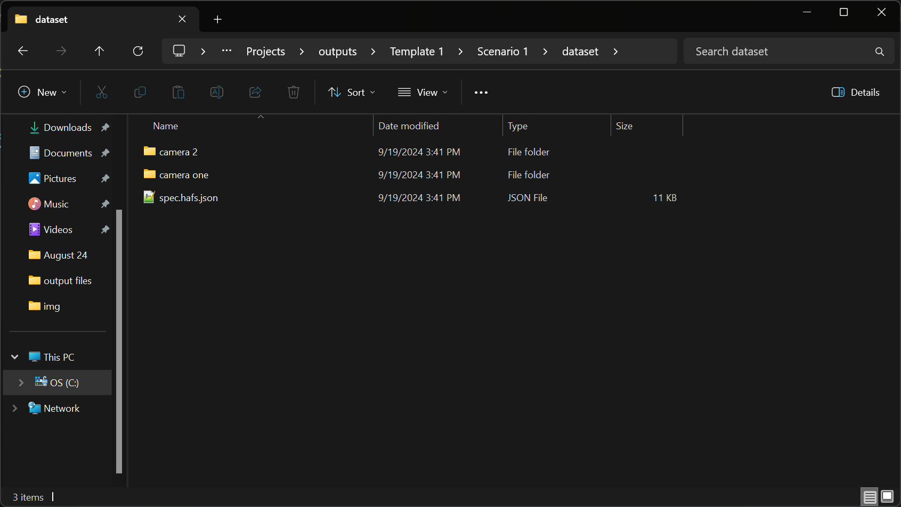Click the Delete trash can icon
Viewport: 901px width, 507px height.
pos(294,92)
